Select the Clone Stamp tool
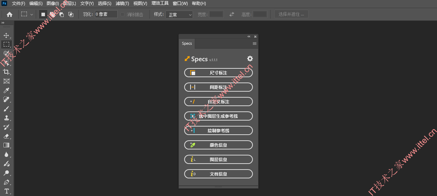The width and height of the screenshot is (437, 196). (x=6, y=118)
